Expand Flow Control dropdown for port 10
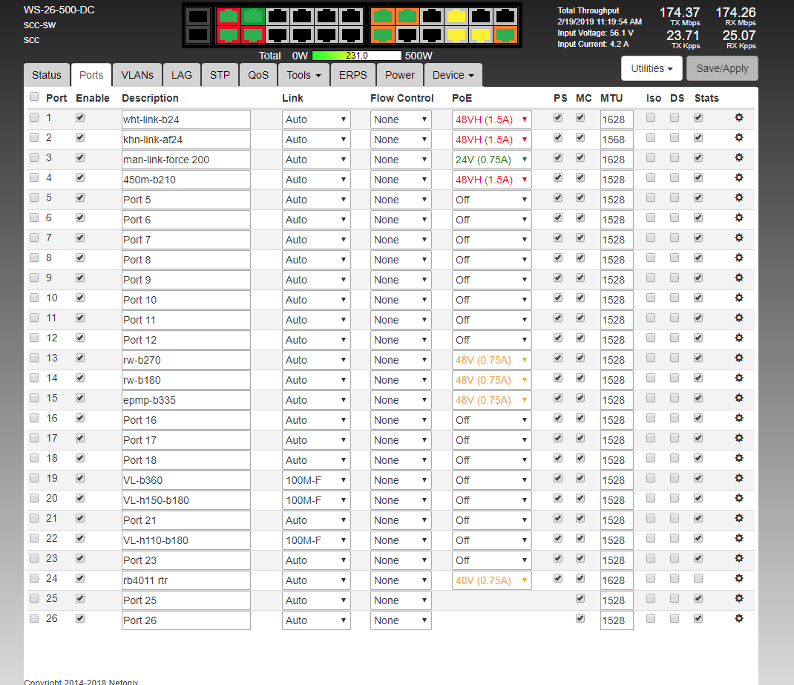The width and height of the screenshot is (794, 685). click(x=401, y=300)
